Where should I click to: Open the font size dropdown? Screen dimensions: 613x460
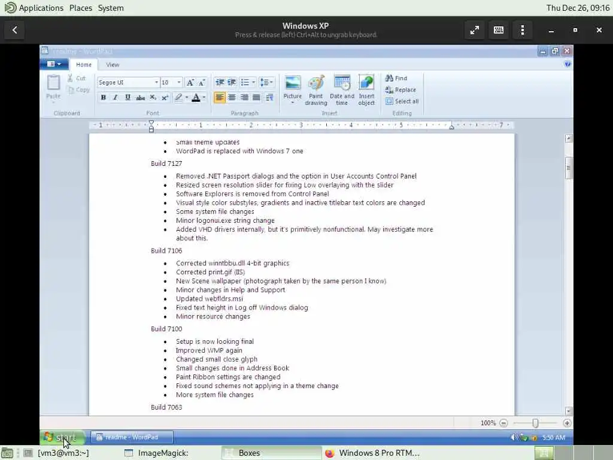(x=179, y=83)
